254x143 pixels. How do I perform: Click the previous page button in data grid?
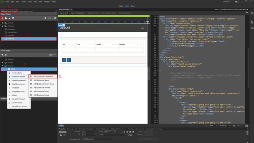pyautogui.click(x=64, y=60)
